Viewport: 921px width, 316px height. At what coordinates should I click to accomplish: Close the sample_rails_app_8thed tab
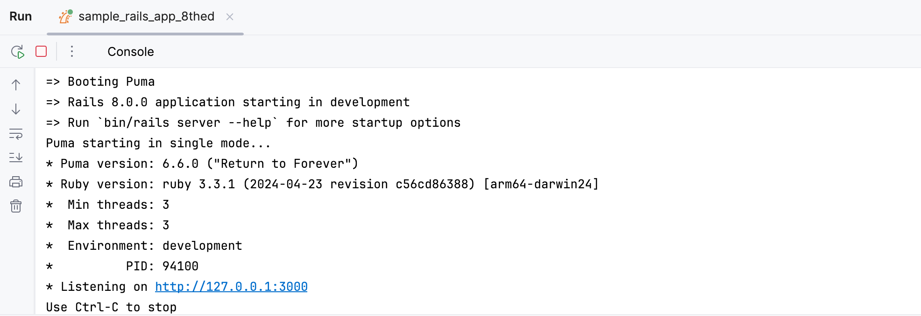click(x=230, y=17)
